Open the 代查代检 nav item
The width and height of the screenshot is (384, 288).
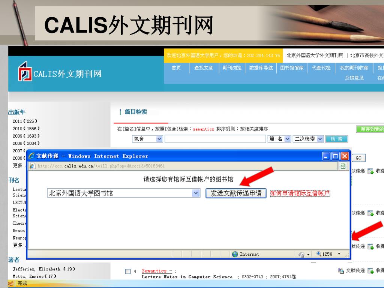tap(321, 68)
